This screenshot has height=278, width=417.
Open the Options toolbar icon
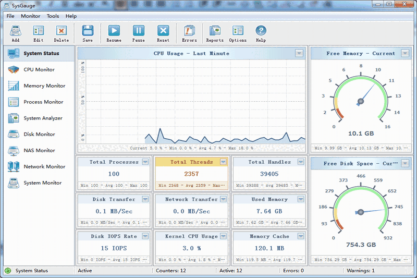click(238, 31)
